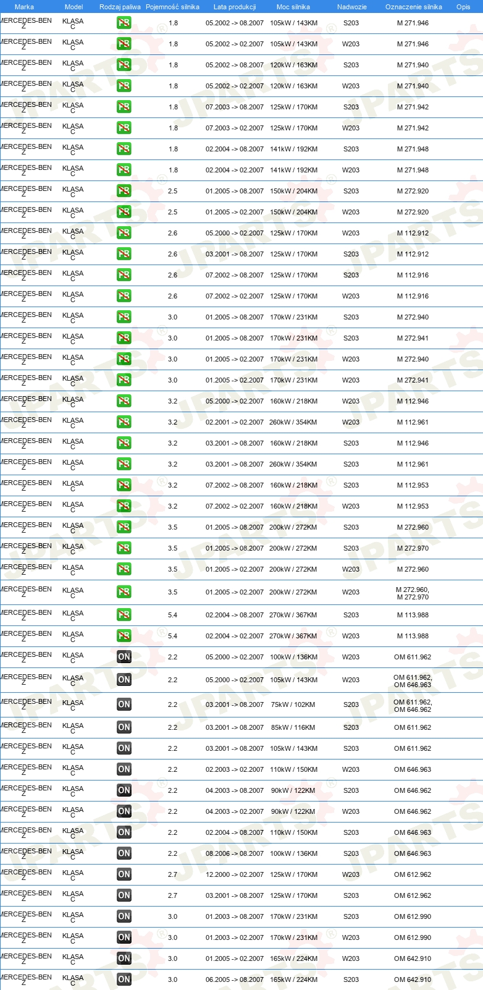
Task: Click the 06.2005 -> 08.2007 production years cell
Action: (235, 979)
